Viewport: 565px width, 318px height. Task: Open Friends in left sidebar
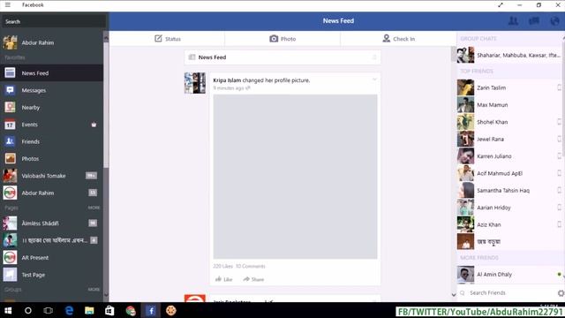pyautogui.click(x=51, y=141)
